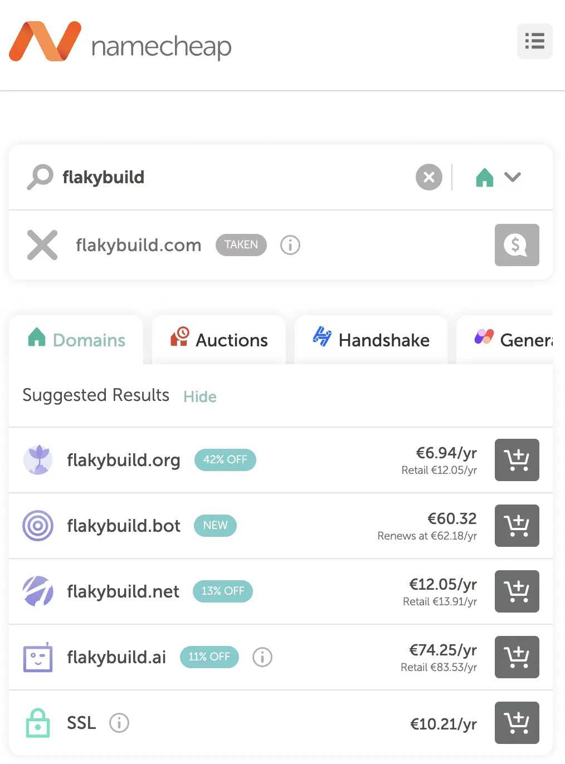Clear the search with the X button
Image resolution: width=565 pixels, height=764 pixels.
(428, 177)
